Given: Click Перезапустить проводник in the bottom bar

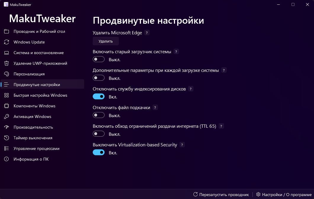Looking at the screenshot, I should [225, 195].
